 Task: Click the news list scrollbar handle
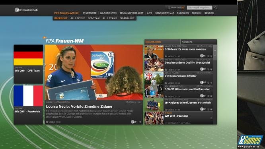click(x=215, y=53)
